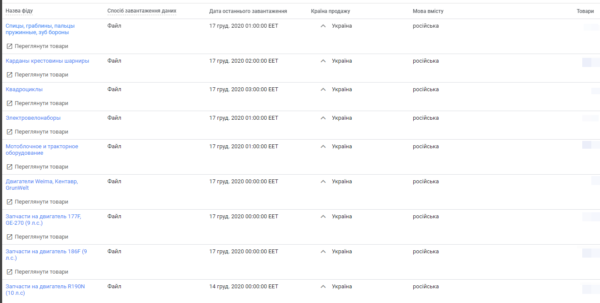Click open-in-new icon under Квадроциклы feed
600x303 pixels.
point(9,103)
